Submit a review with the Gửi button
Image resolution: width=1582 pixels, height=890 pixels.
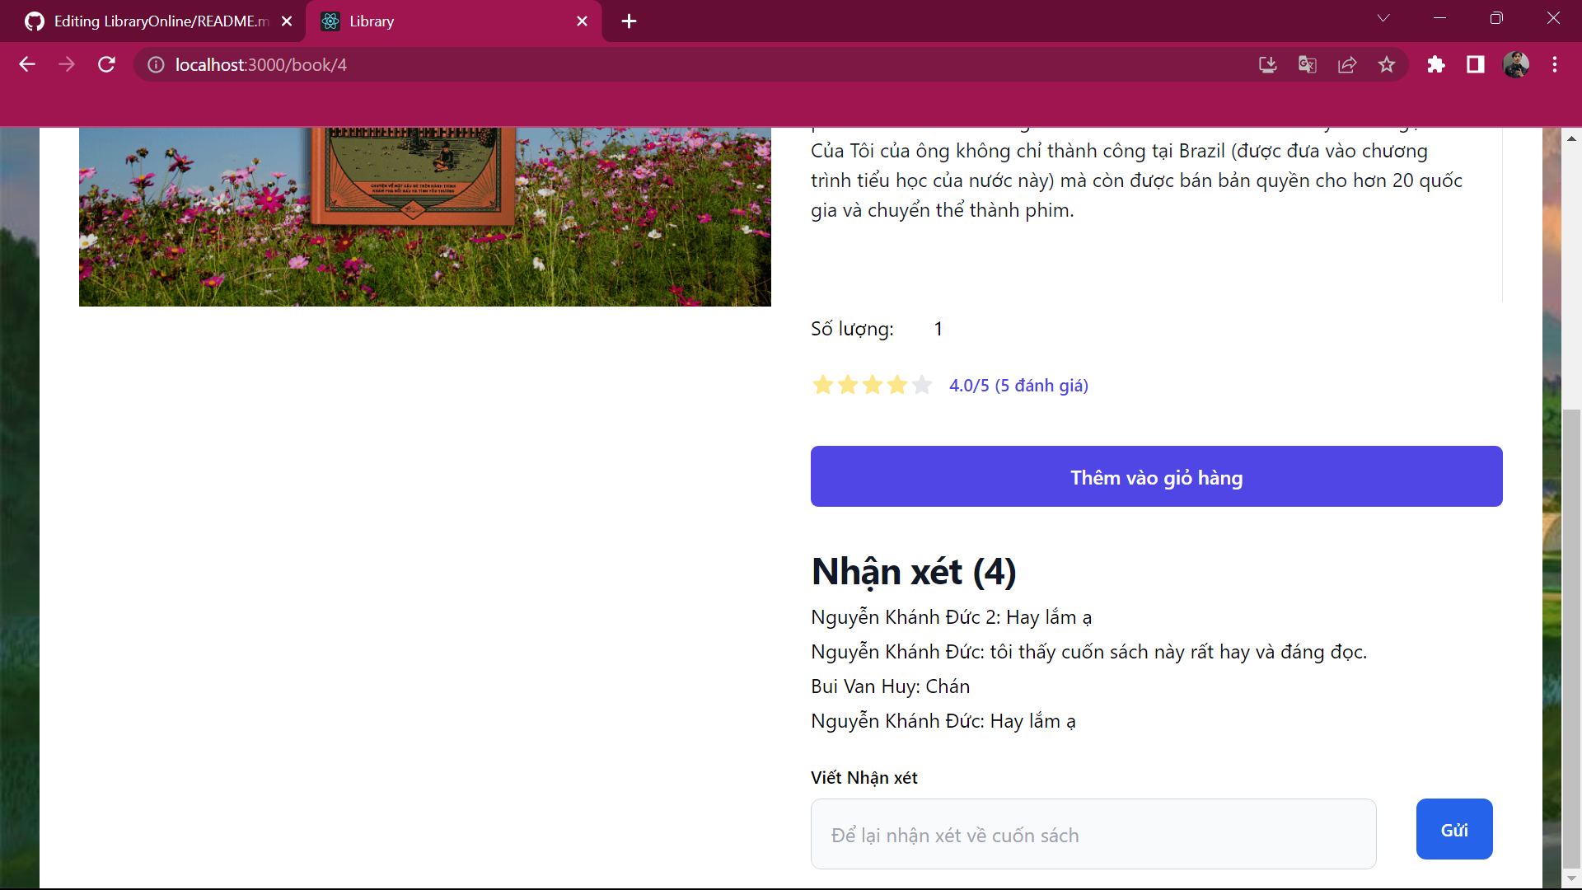tap(1453, 829)
